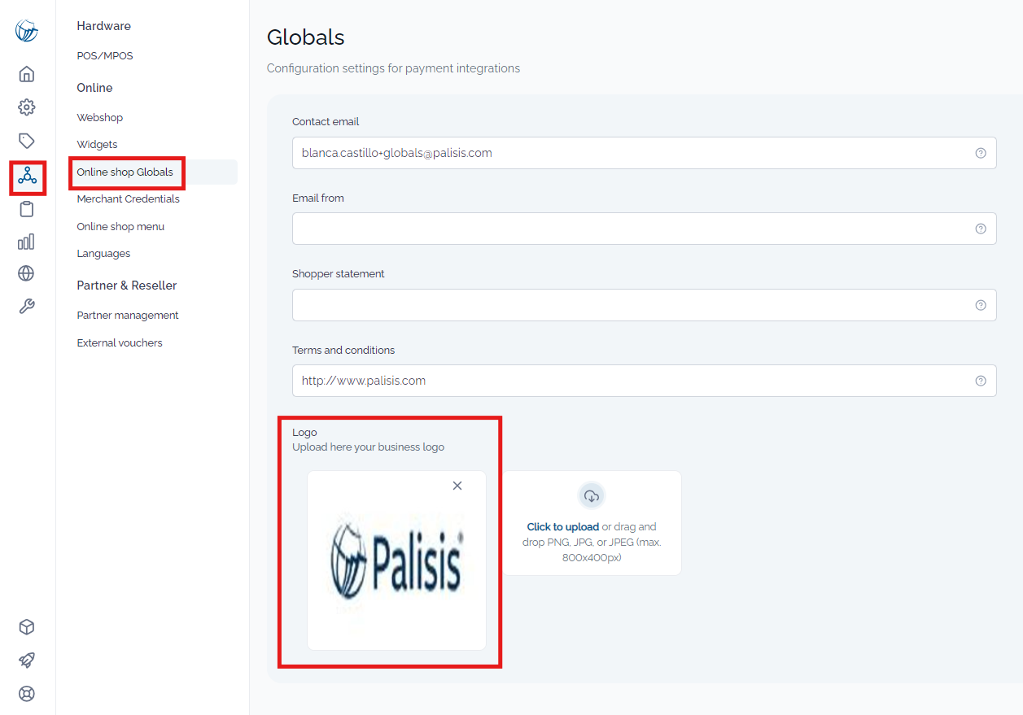This screenshot has width=1023, height=715.
Task: Click the Online section heading
Action: click(x=94, y=88)
